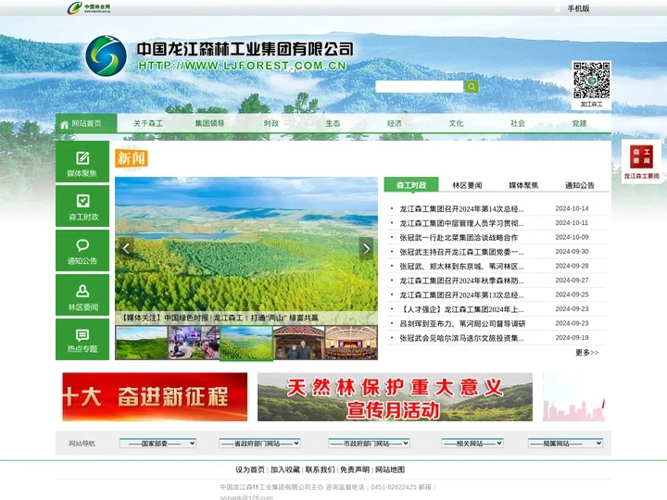Go to 关于森工 in navigation bar
Screen dimensions: 667x500
(x=148, y=123)
